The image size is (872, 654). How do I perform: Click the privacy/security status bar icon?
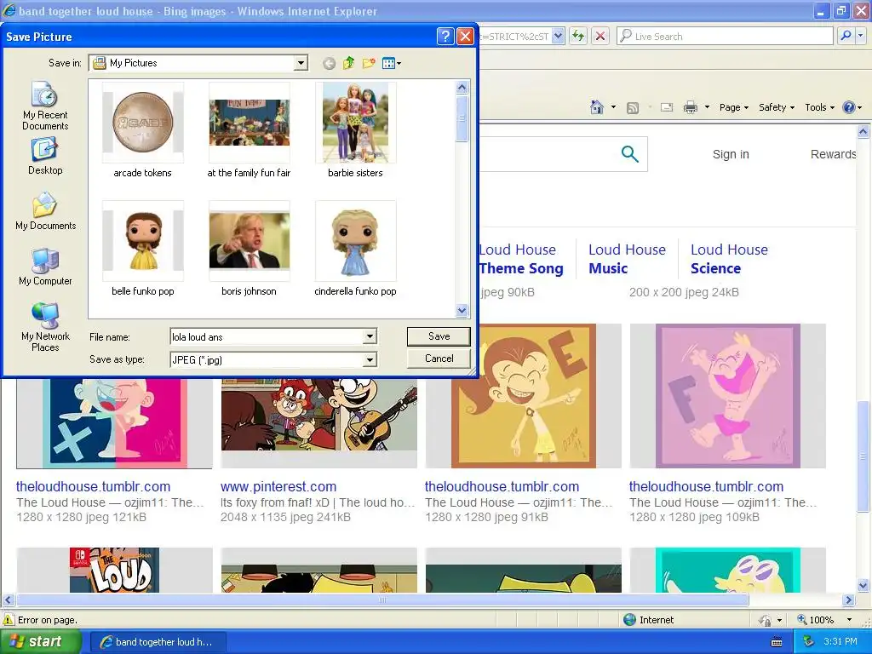pos(766,620)
